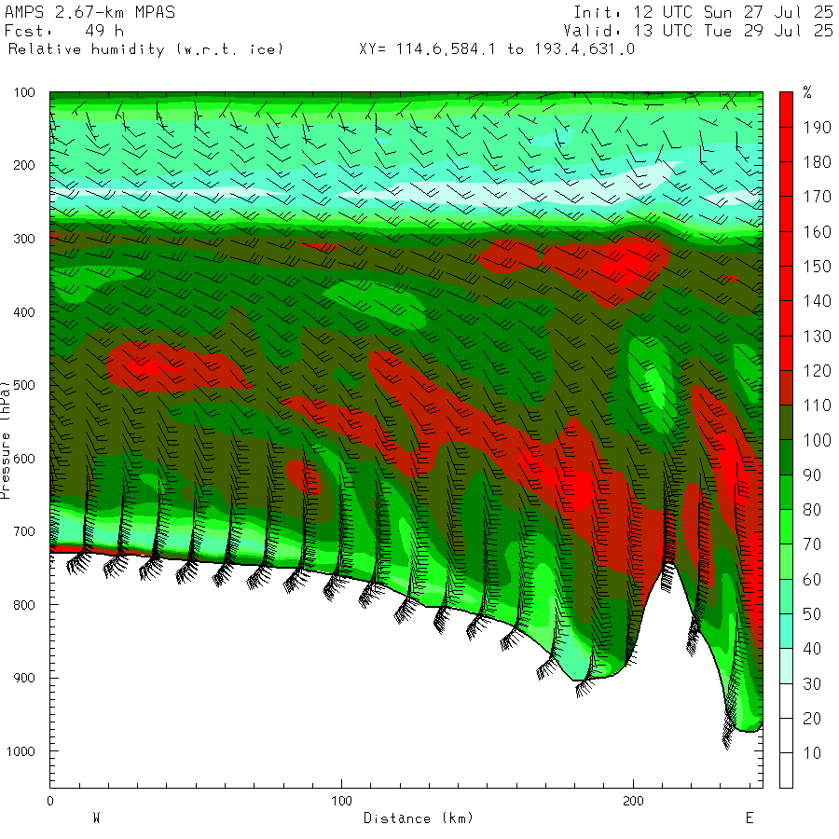Click the 50 colorbar value label

[x=812, y=614]
